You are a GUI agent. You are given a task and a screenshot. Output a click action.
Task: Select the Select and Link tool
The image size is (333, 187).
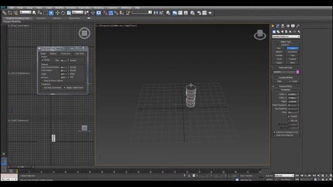coord(4,13)
